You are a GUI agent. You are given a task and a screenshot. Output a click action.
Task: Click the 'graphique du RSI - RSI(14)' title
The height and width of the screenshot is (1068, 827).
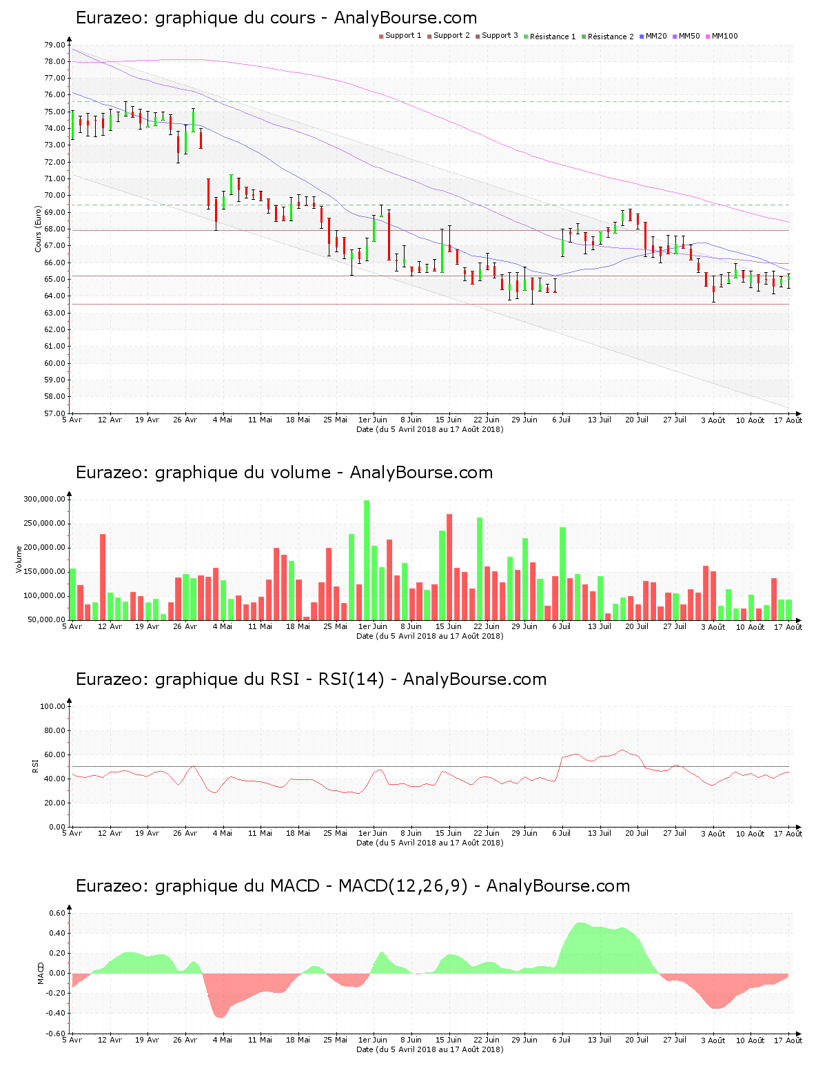tap(269, 679)
